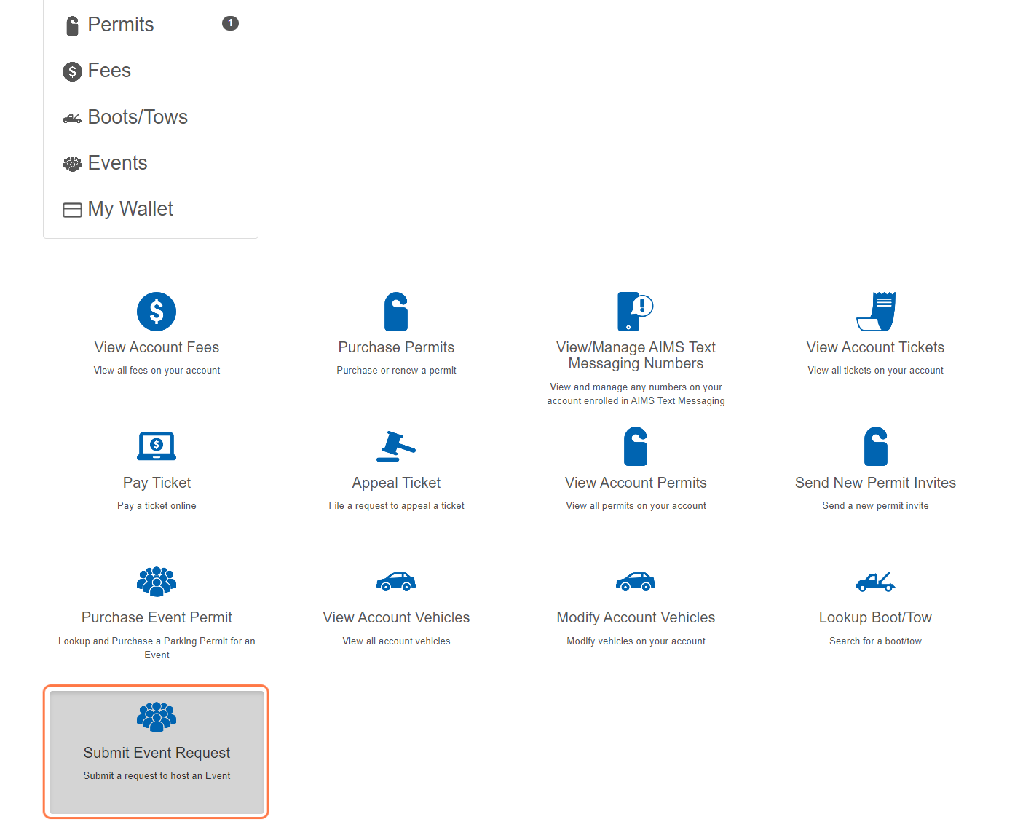This screenshot has width=1031, height=830.
Task: Click the Modify Account Vehicles car icon
Action: (x=636, y=582)
